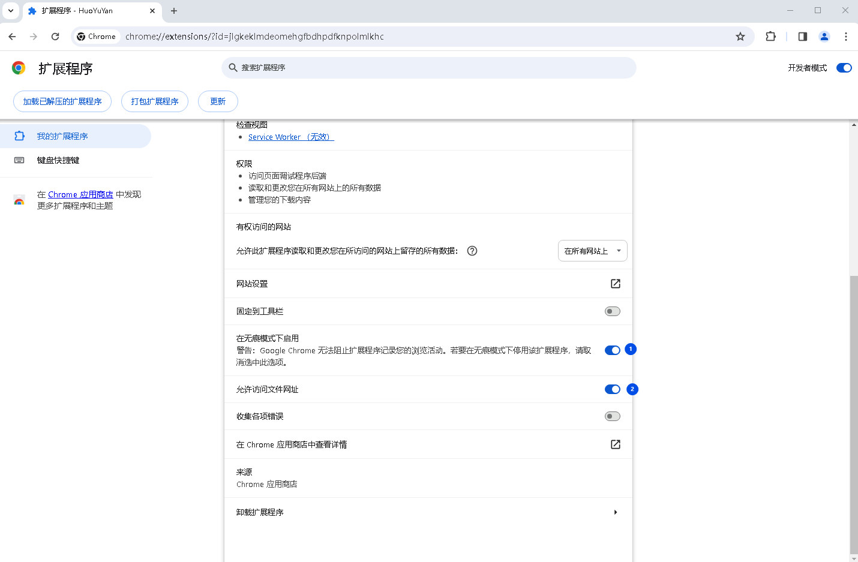Click the Chrome logo beside 扩展程序 title

[x=19, y=68]
